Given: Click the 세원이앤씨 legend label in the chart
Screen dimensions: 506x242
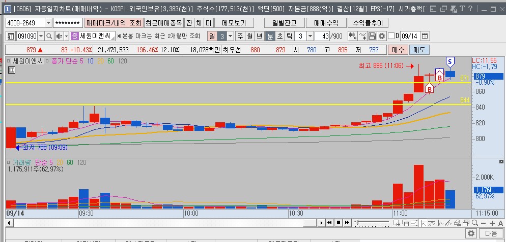Looking at the screenshot, I should click(27, 61).
